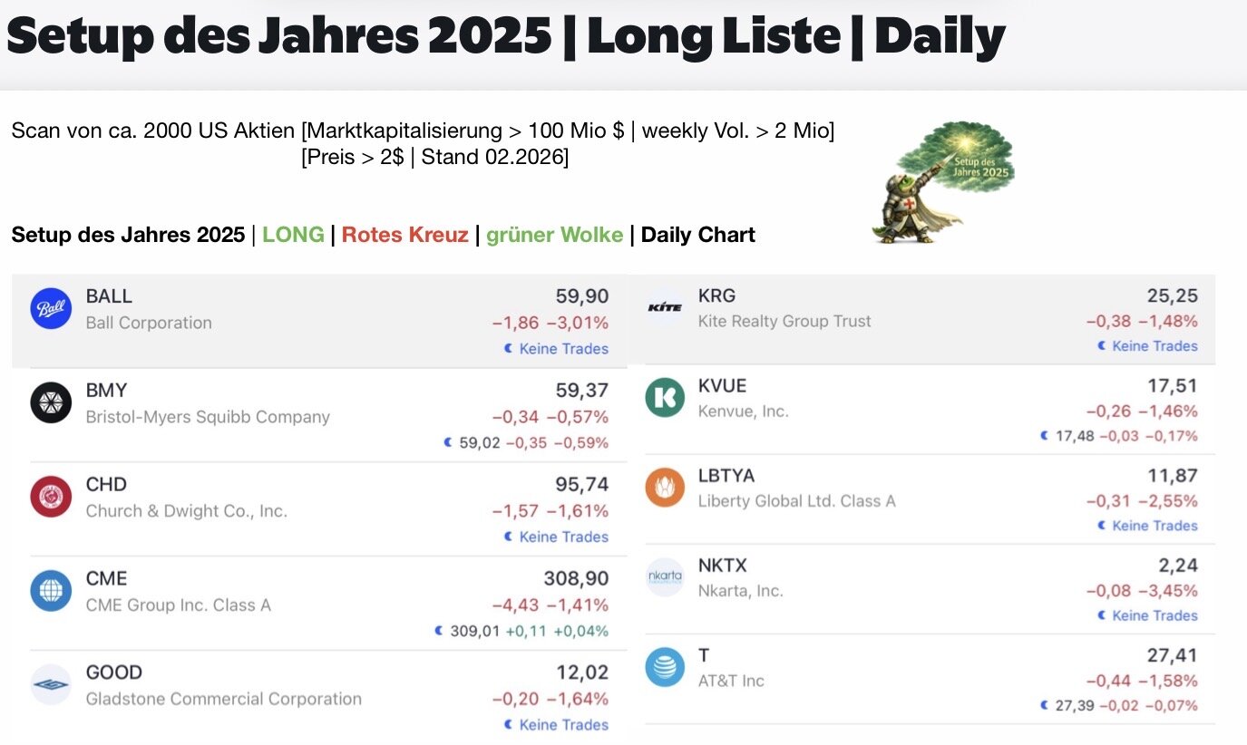1247x745 pixels.
Task: Select the BALL ticker symbol
Action: point(109,296)
